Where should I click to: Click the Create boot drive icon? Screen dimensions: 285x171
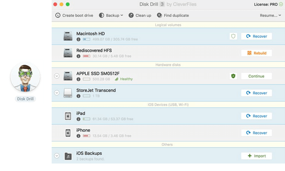pos(58,15)
